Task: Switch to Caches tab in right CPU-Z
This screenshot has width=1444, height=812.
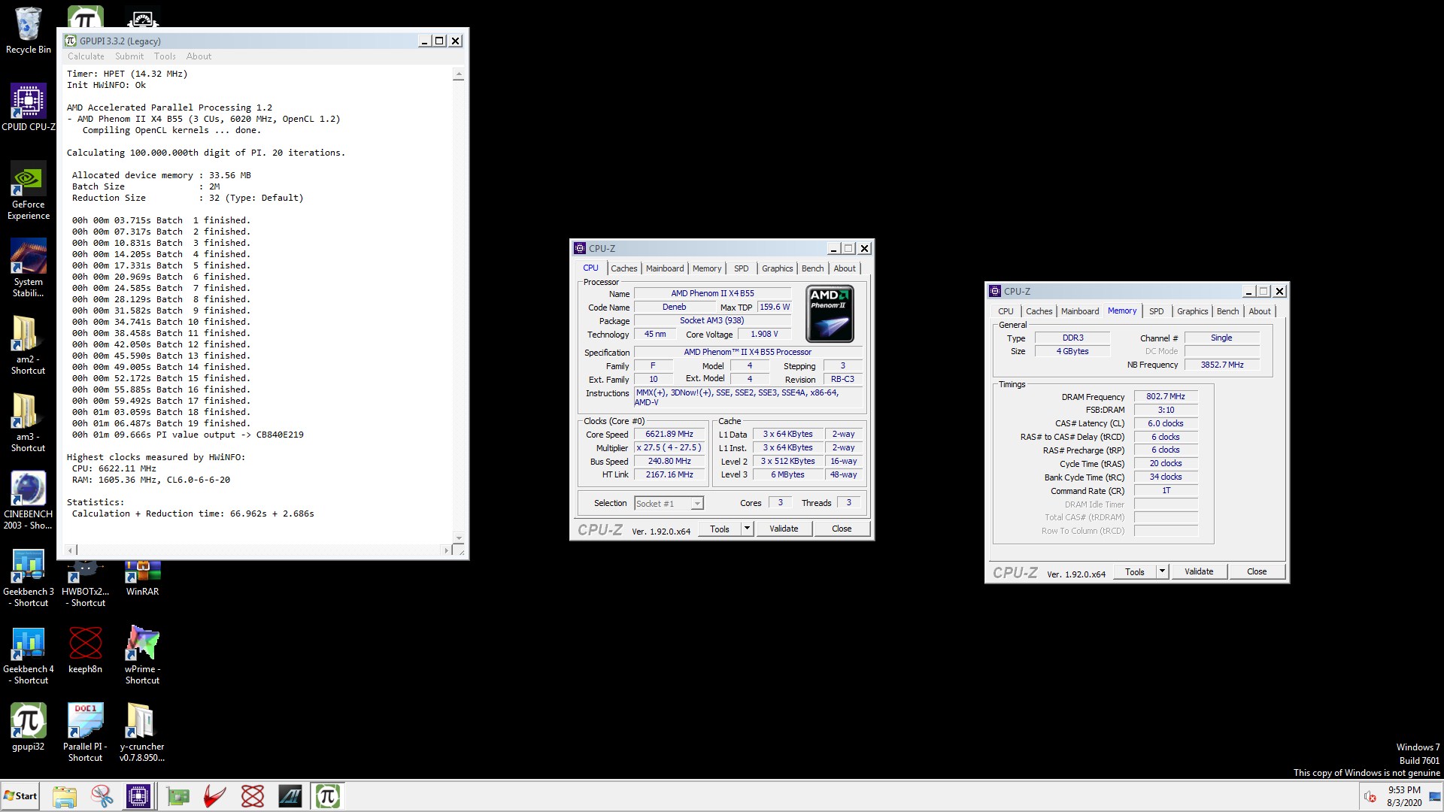Action: tap(1039, 311)
